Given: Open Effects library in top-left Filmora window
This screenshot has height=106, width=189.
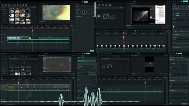Looking at the screenshot, I should pyautogui.click(x=18, y=5).
